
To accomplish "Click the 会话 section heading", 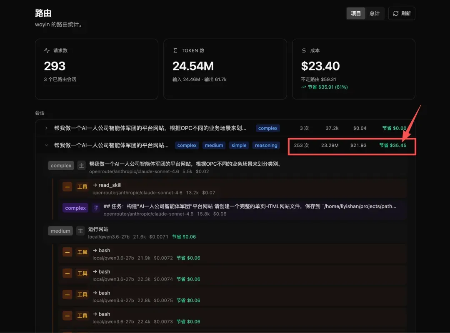I will 40,113.
